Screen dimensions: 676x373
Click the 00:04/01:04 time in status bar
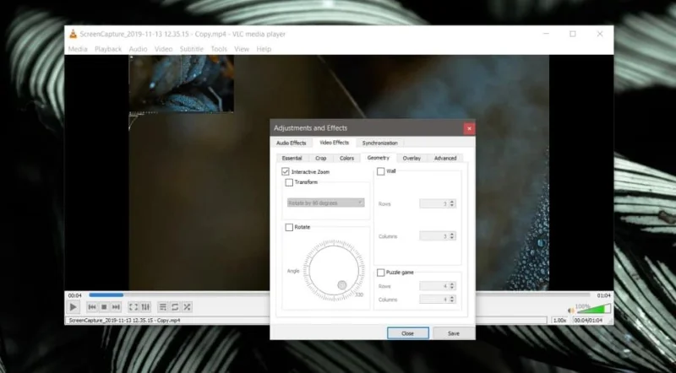pos(588,321)
